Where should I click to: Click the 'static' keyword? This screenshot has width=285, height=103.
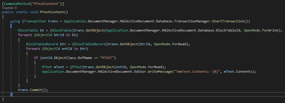pyautogui.click(x=22, y=12)
